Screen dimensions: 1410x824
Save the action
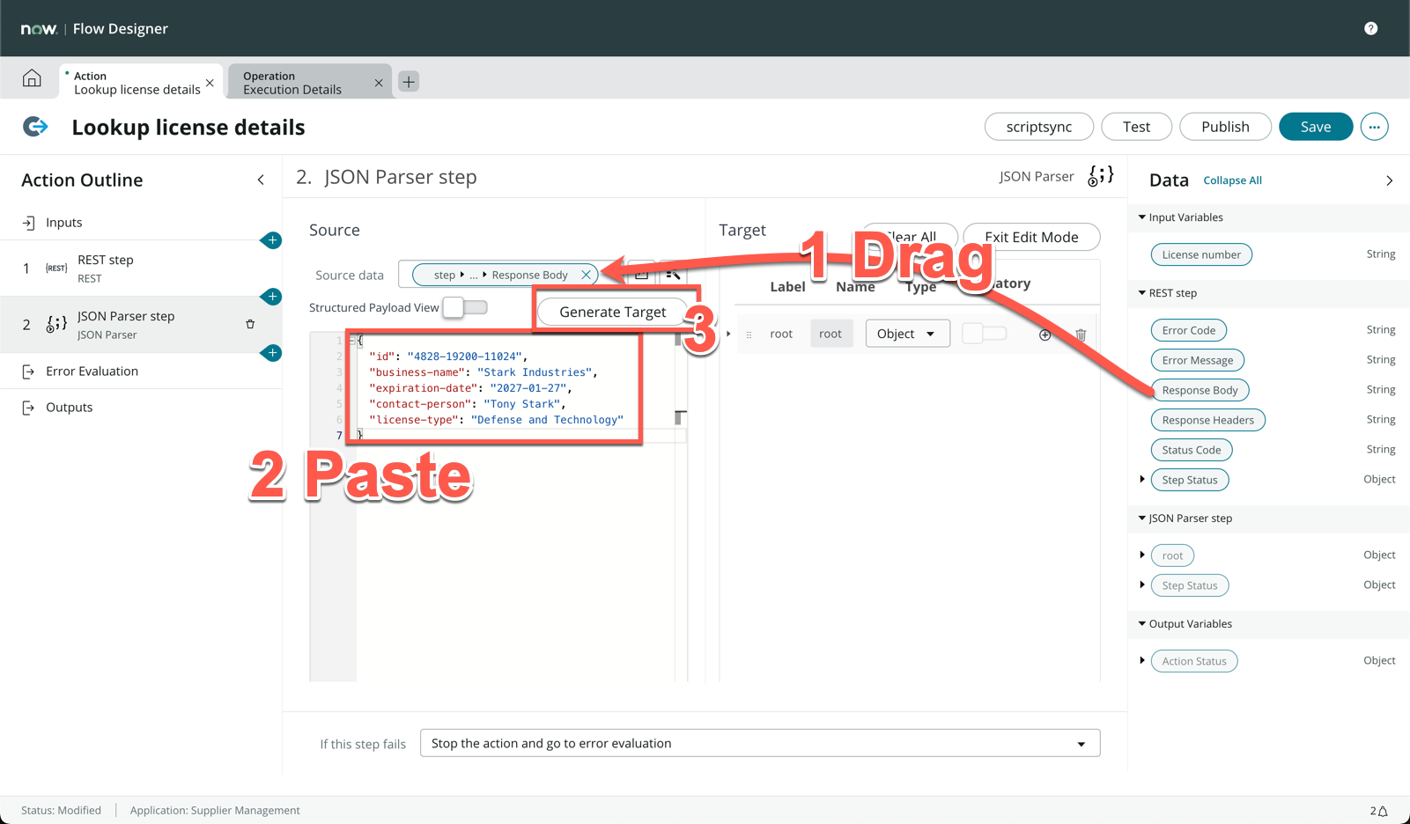(x=1315, y=127)
